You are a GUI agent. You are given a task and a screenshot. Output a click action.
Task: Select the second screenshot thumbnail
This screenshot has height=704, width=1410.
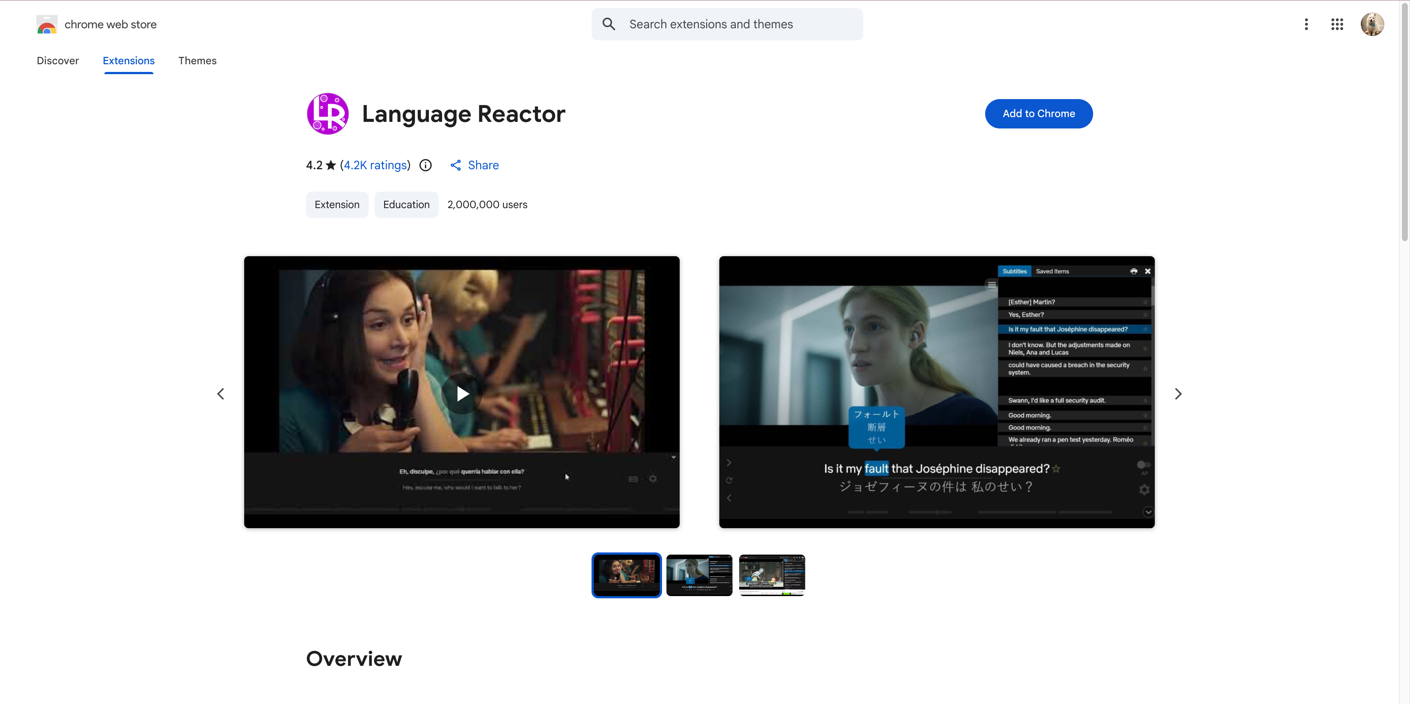[699, 575]
